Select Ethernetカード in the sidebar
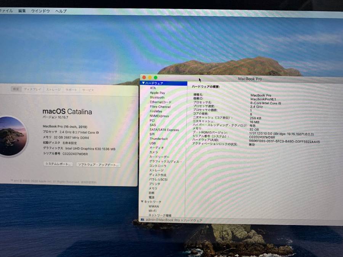This screenshot has height=257, width=343. point(160,102)
